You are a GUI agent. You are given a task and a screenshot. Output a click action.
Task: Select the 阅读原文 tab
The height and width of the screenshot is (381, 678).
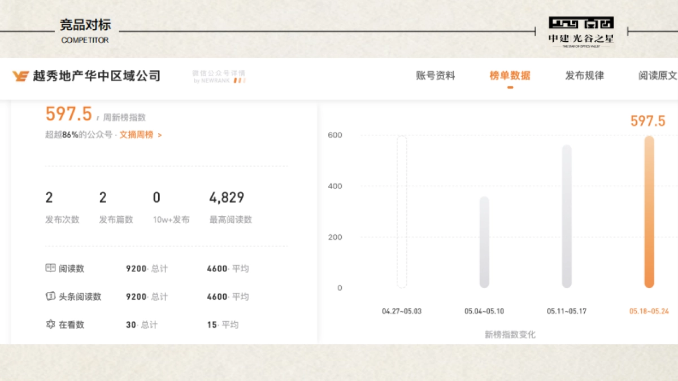coord(658,76)
